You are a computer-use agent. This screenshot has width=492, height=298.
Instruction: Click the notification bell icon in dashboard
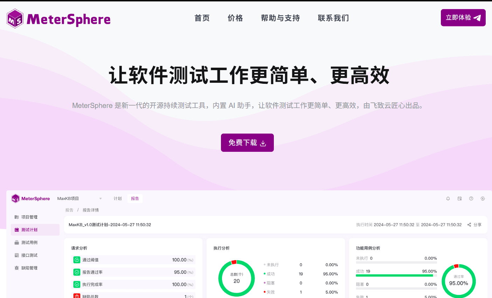click(x=448, y=198)
